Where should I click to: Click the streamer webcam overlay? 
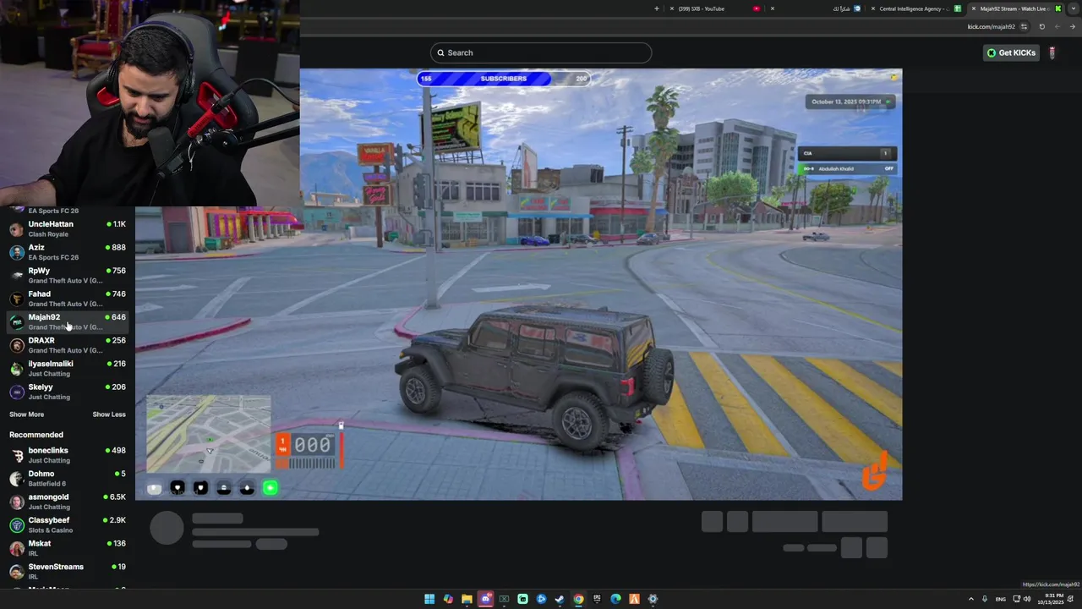point(150,103)
